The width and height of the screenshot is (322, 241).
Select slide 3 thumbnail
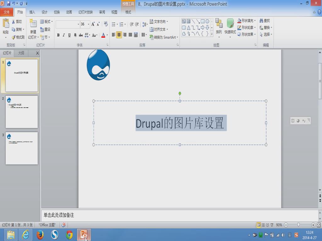[22, 148]
